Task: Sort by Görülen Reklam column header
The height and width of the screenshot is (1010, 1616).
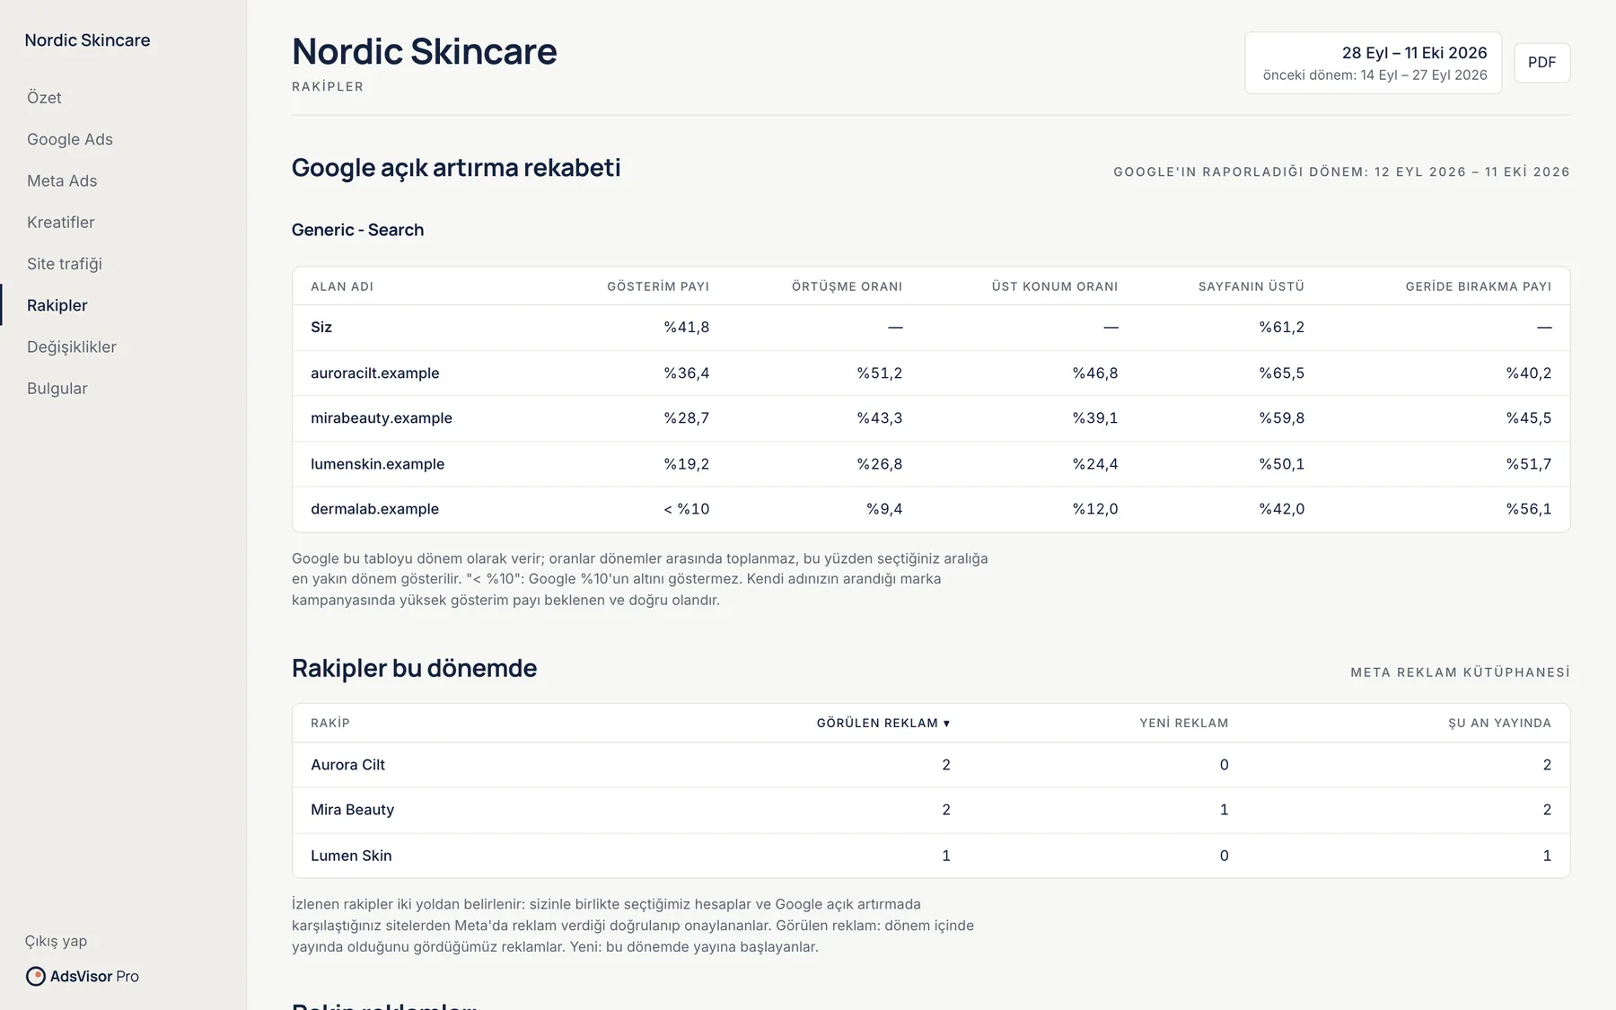Action: click(x=883, y=723)
